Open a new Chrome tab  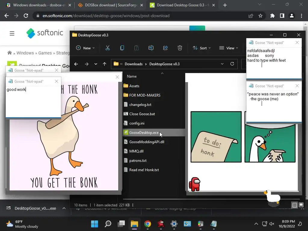point(225,5)
